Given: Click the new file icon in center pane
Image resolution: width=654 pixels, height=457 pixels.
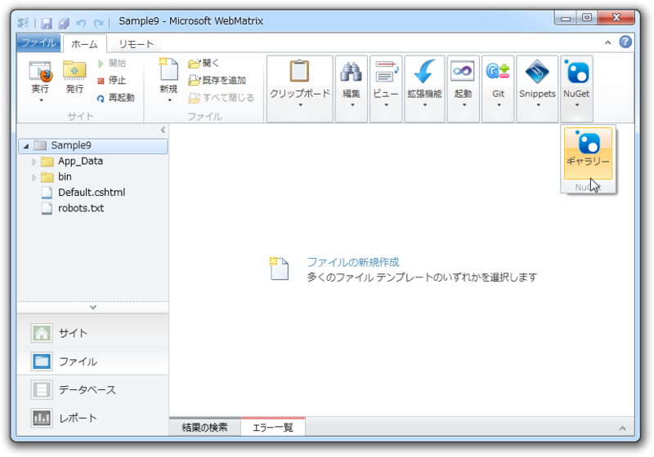Looking at the screenshot, I should pyautogui.click(x=279, y=268).
